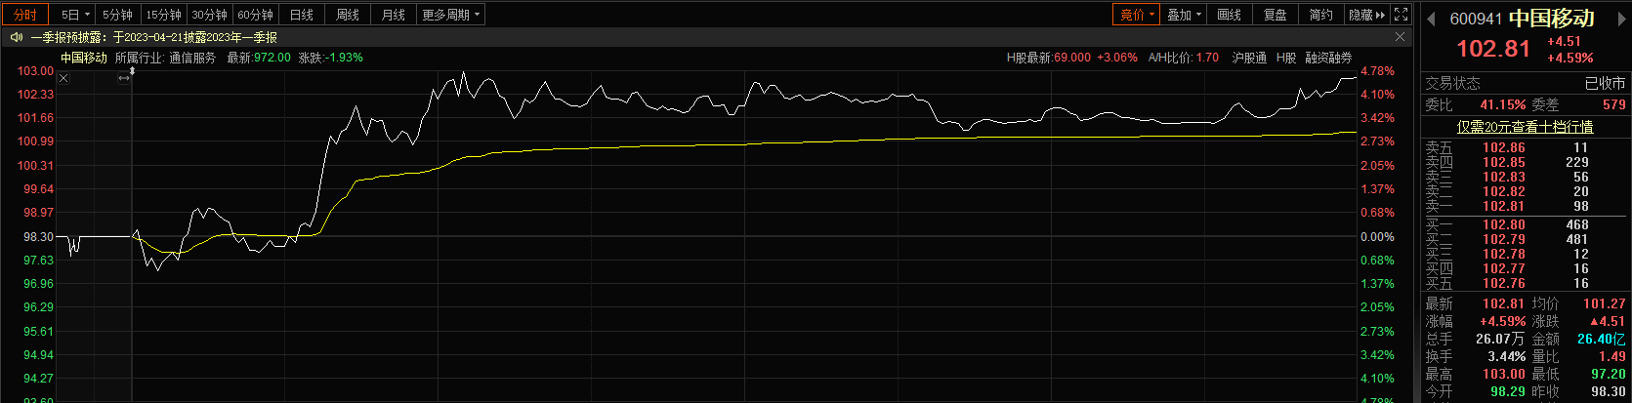Click the horizontal-arrows auction width handle
The width and height of the screenshot is (1632, 403).
pos(124,79)
